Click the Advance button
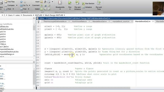The image size is (164, 92). 87,7
